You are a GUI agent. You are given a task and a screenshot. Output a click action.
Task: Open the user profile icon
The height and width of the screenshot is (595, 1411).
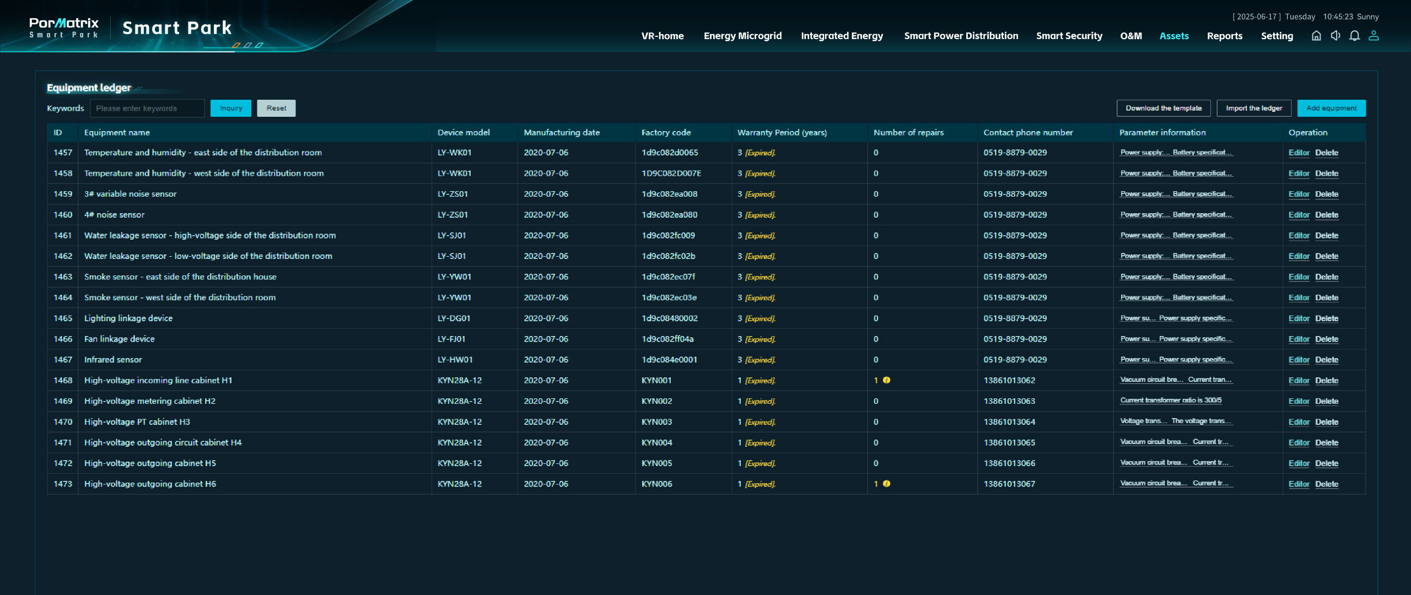click(1374, 36)
